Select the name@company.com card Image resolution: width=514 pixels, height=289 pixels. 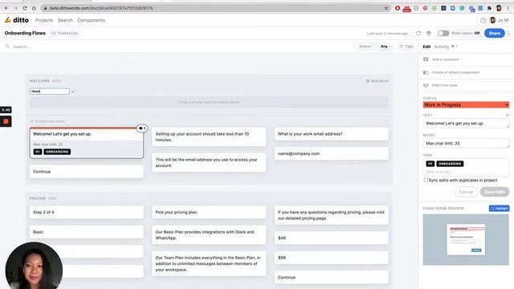click(332, 153)
